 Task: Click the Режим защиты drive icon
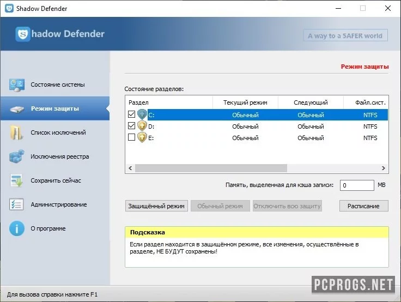pyautogui.click(x=17, y=109)
